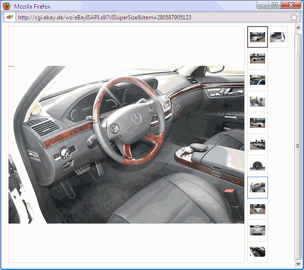Maximize the Firefox popup window
The height and width of the screenshot is (270, 304).
[x=274, y=5]
